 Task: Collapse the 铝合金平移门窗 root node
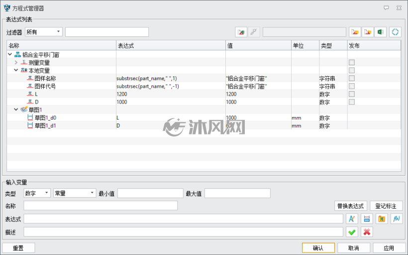[10, 54]
